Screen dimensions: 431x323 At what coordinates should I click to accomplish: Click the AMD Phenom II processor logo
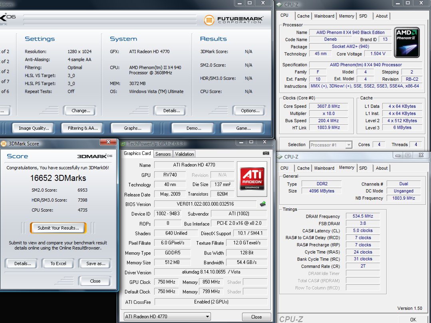[407, 42]
